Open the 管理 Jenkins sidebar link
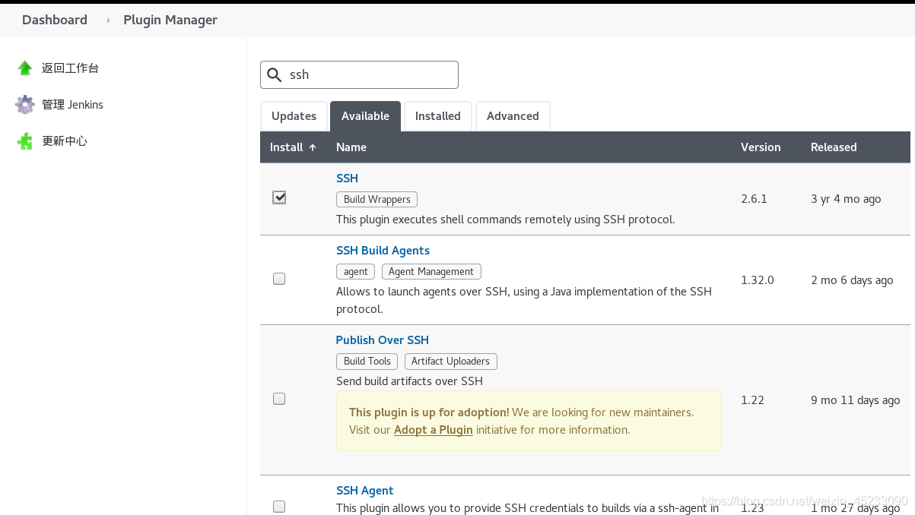Image resolution: width=915 pixels, height=515 pixels. pyautogui.click(x=72, y=105)
